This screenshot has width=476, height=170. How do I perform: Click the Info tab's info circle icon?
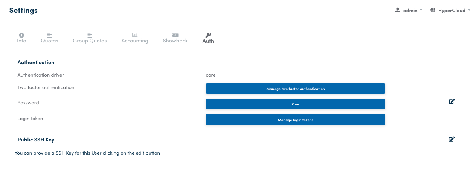21,35
